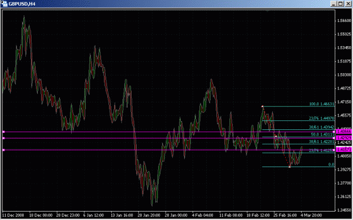Click the 20 Jan 20:00 time label
Screen dimensions: 353x220
click(149, 215)
